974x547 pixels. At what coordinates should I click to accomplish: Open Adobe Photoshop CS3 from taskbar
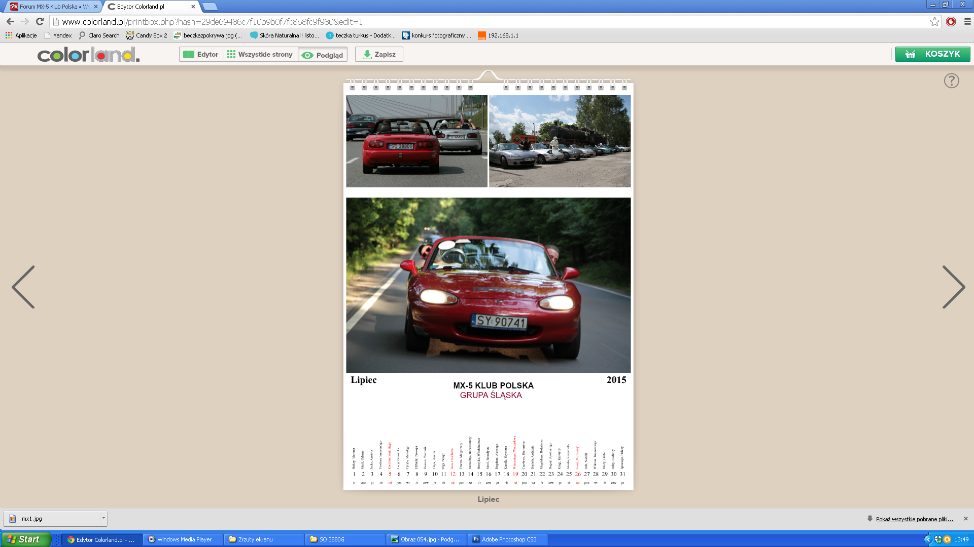508,539
